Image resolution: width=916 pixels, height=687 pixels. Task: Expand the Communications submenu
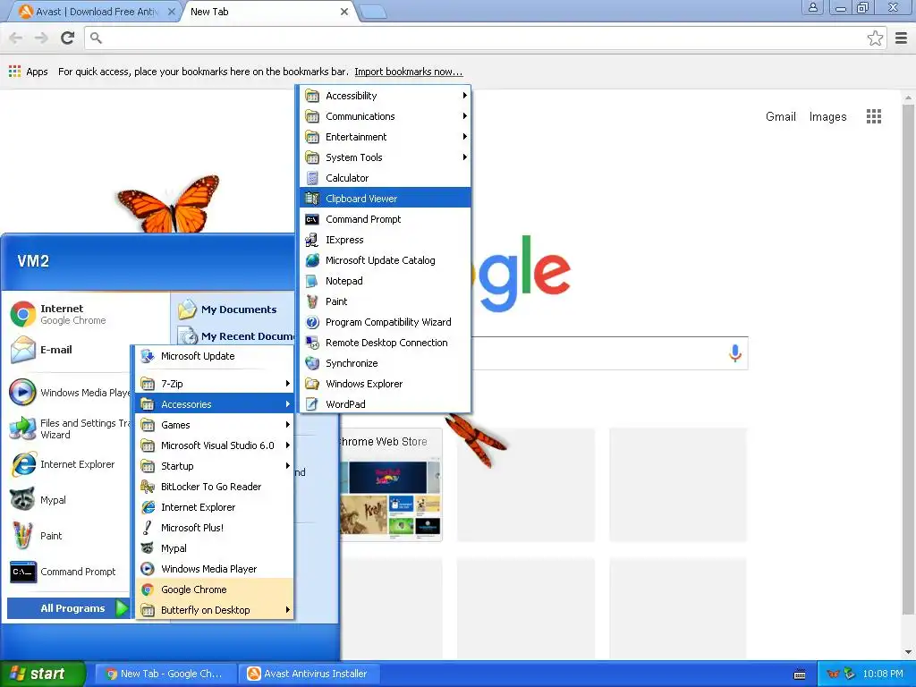[x=385, y=116]
